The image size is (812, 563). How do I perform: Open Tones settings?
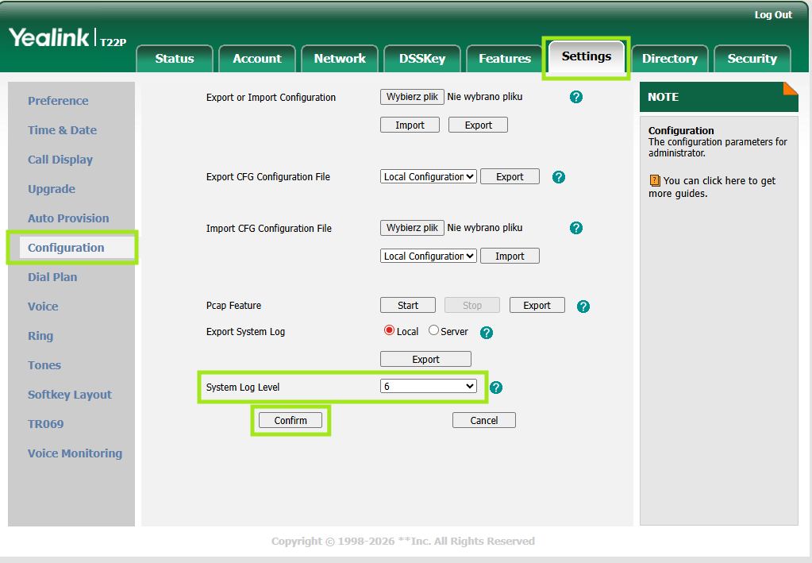(44, 365)
